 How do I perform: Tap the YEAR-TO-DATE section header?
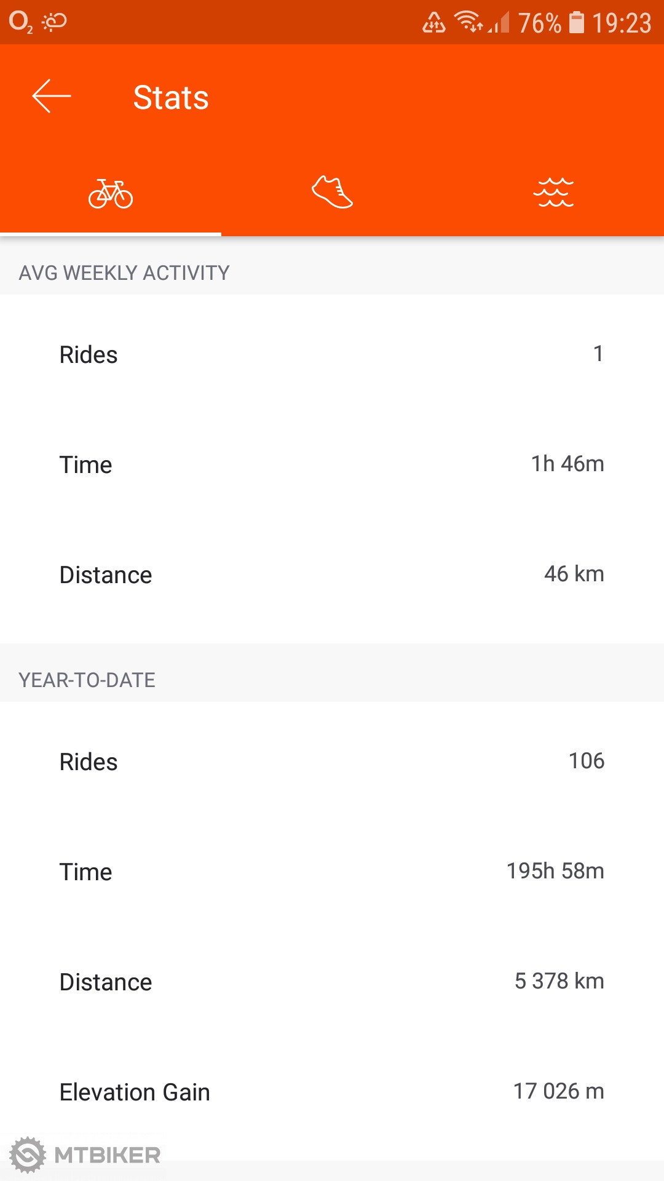(87, 680)
